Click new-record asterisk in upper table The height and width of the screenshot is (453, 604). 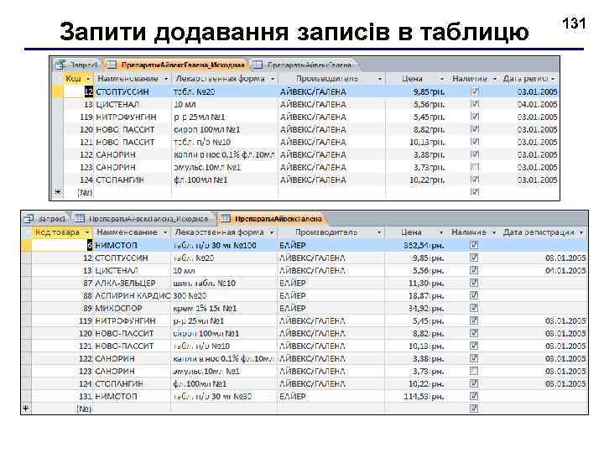pos(57,192)
